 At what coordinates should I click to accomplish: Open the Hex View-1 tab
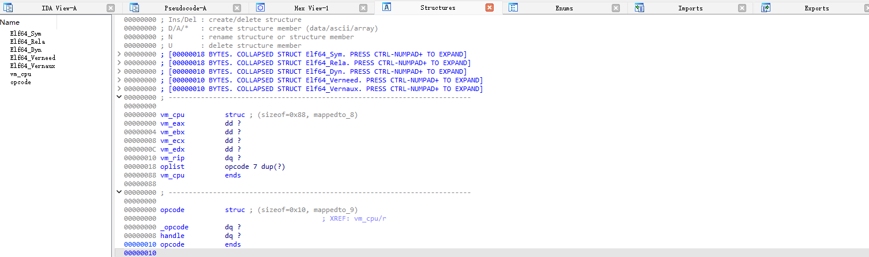(311, 8)
